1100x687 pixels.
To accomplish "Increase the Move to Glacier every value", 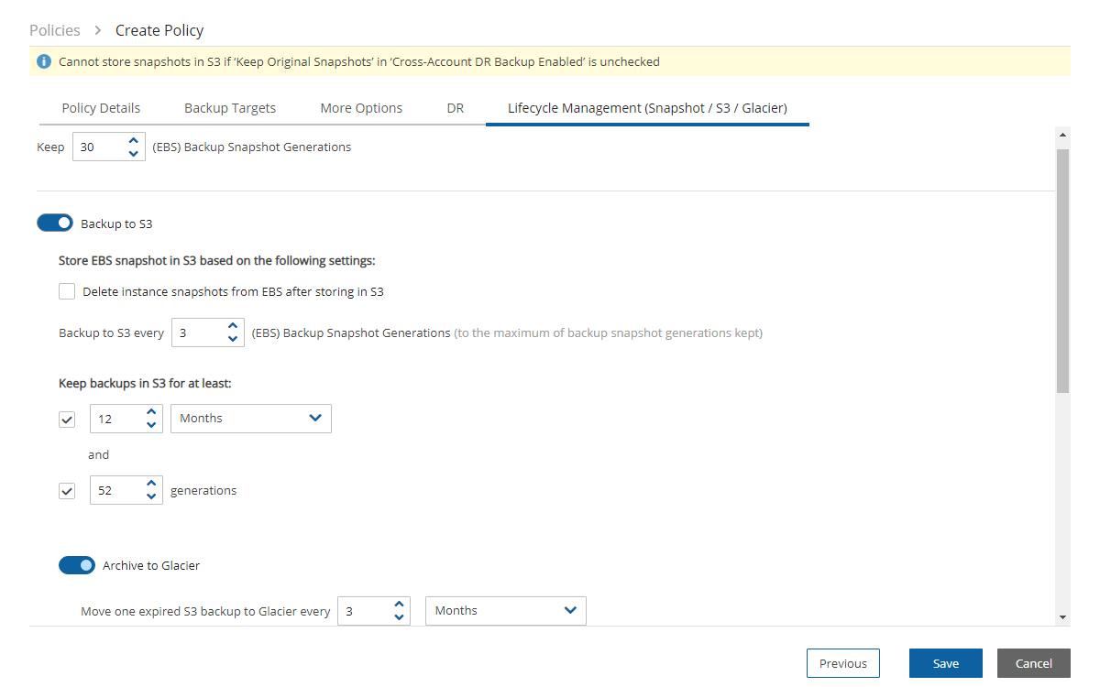I will coord(399,604).
